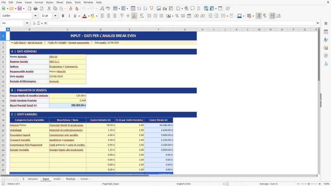The image size is (331, 186).
Task: Open Font Size dropdown arrow
Action: click(x=55, y=16)
